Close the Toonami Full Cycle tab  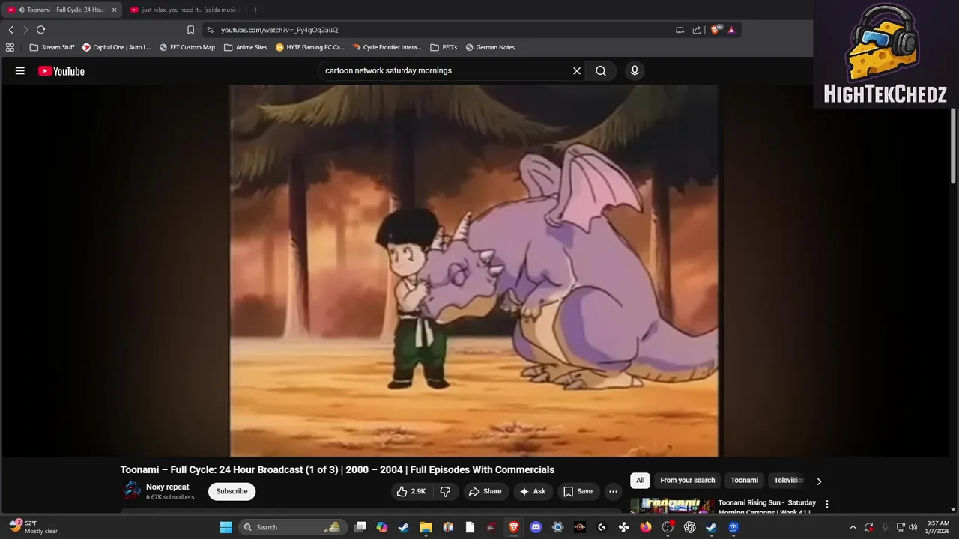(114, 10)
